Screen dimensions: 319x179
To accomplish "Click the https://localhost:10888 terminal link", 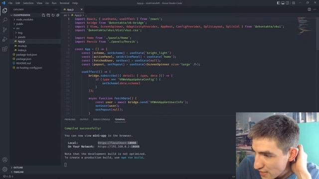I will pos(117,143).
